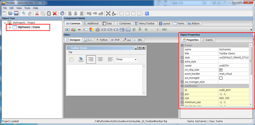Collapse the wxWindow property category
The width and height of the screenshot is (255, 125).
coord(182,86)
